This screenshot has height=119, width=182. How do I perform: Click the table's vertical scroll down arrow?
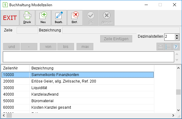coord(178,110)
